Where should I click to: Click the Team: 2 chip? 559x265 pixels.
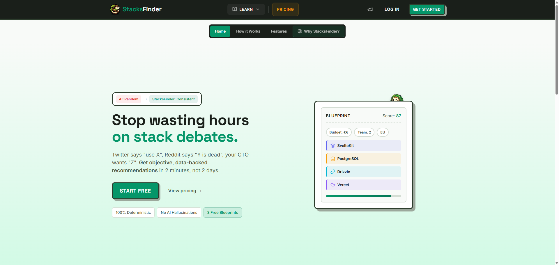click(364, 132)
